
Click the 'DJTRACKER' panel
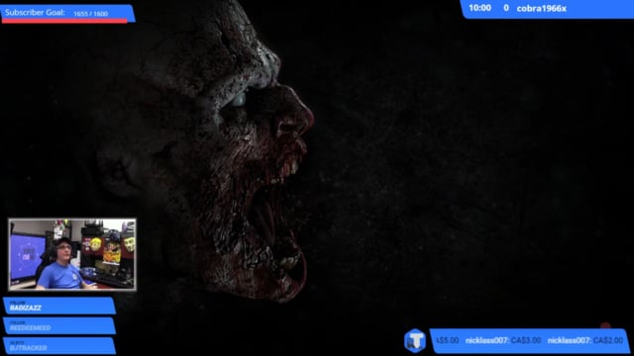click(x=59, y=345)
